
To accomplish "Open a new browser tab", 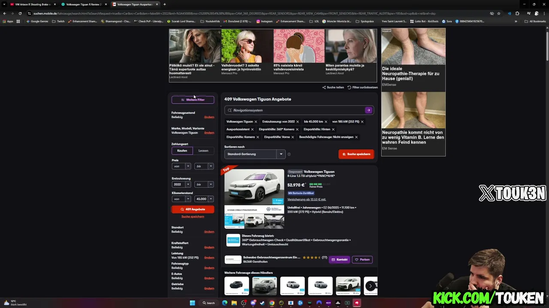I will pos(165,4).
